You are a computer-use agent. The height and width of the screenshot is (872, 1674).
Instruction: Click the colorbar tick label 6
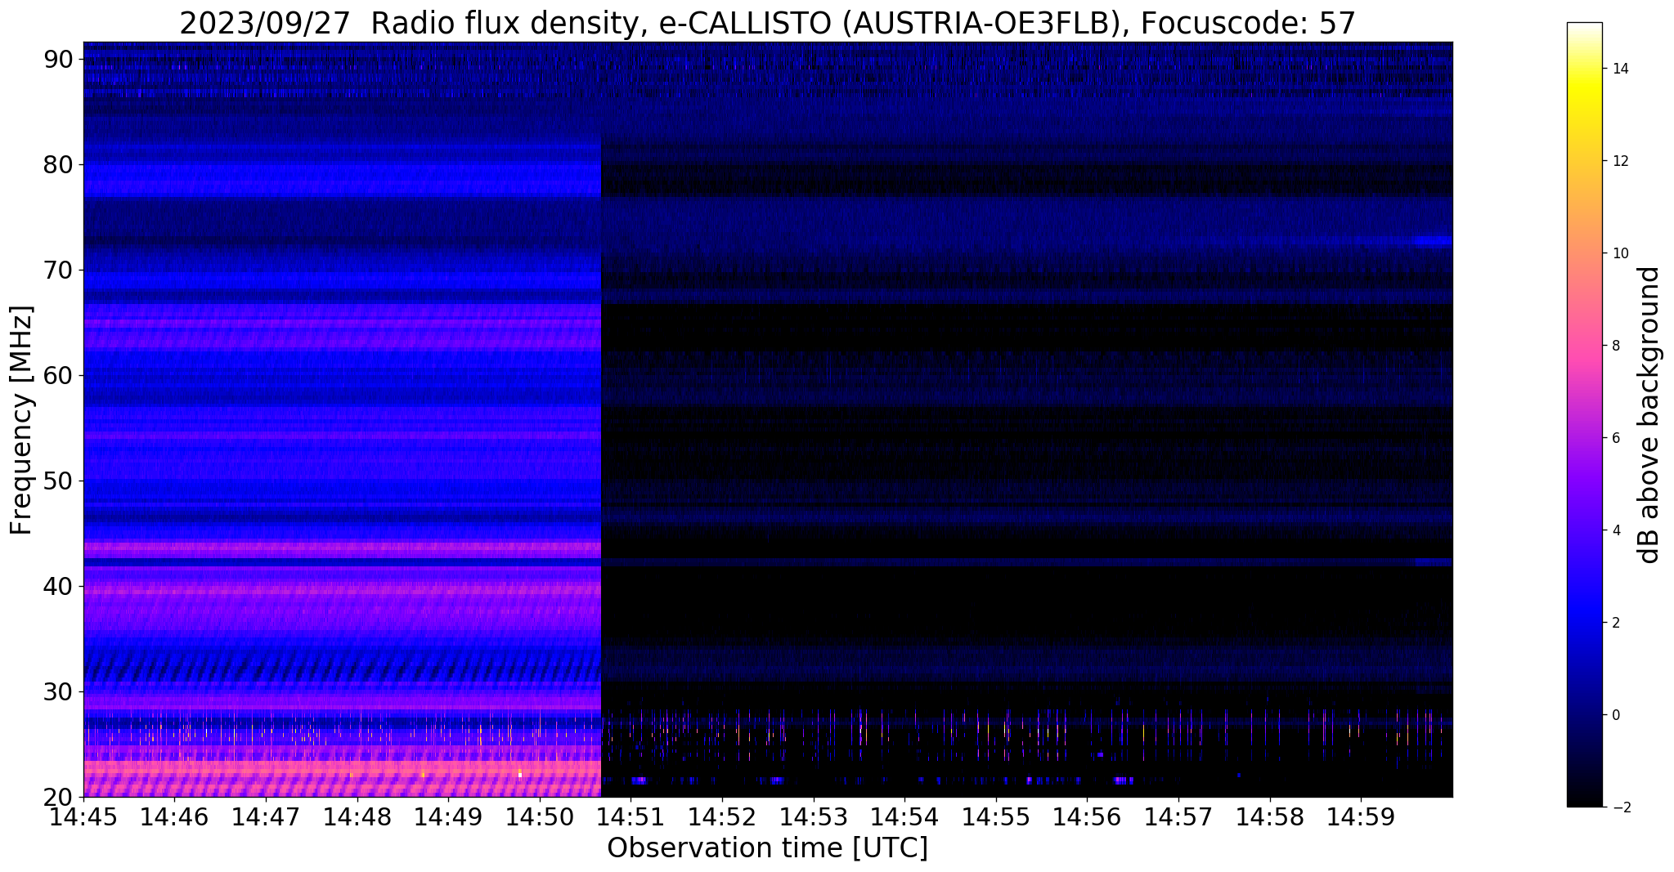(1614, 438)
